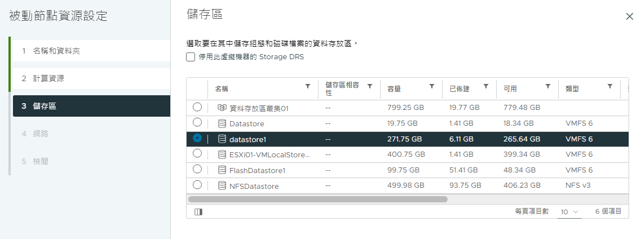Open the 每頁項目數 dropdown showing 10
Image resolution: width=641 pixels, height=239 pixels.
click(569, 212)
